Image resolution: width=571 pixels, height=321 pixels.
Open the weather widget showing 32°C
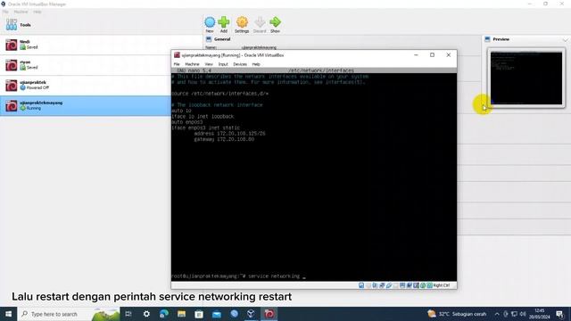point(457,314)
